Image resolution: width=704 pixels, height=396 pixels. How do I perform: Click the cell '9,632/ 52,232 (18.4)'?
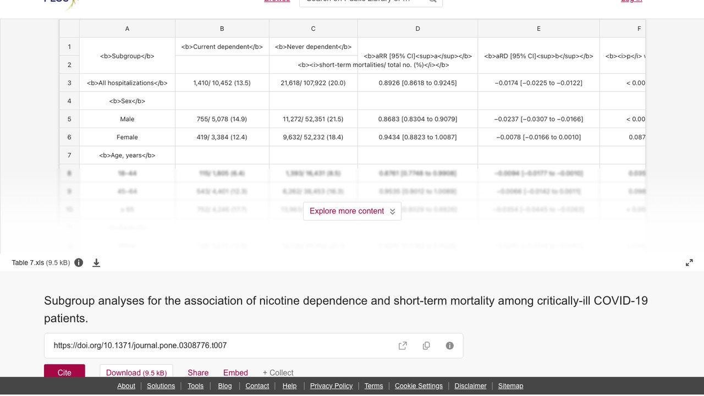(x=313, y=137)
